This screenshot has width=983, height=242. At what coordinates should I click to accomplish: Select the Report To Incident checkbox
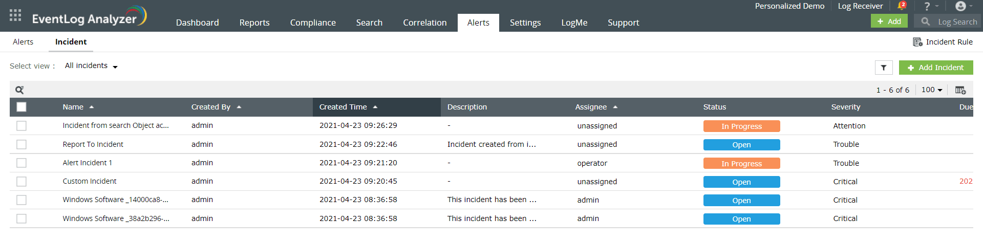(22, 144)
